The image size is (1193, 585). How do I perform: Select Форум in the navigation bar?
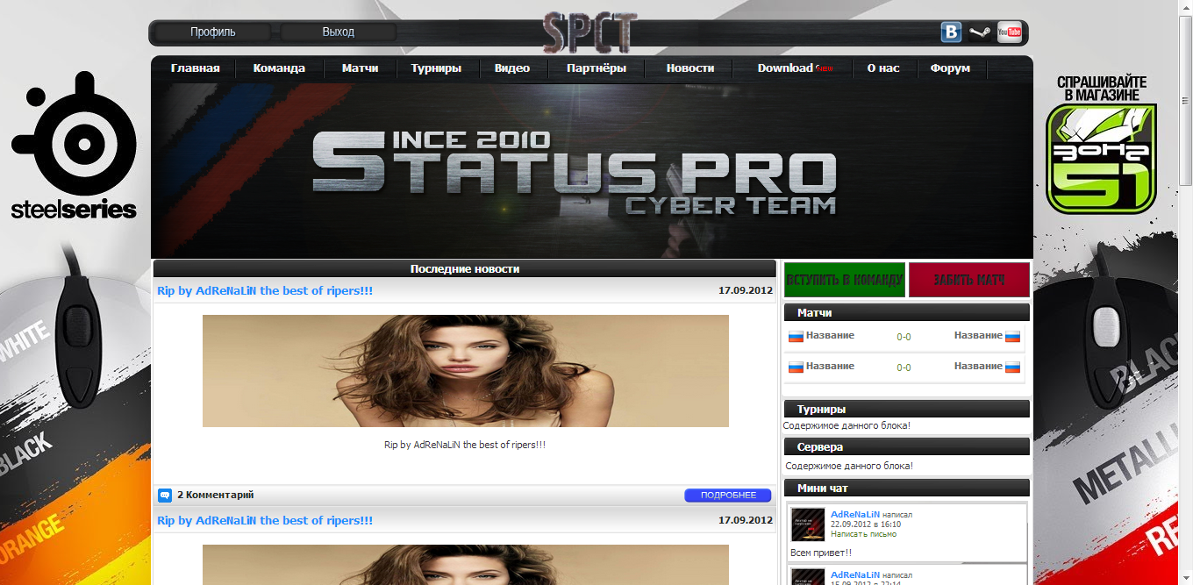(x=951, y=68)
